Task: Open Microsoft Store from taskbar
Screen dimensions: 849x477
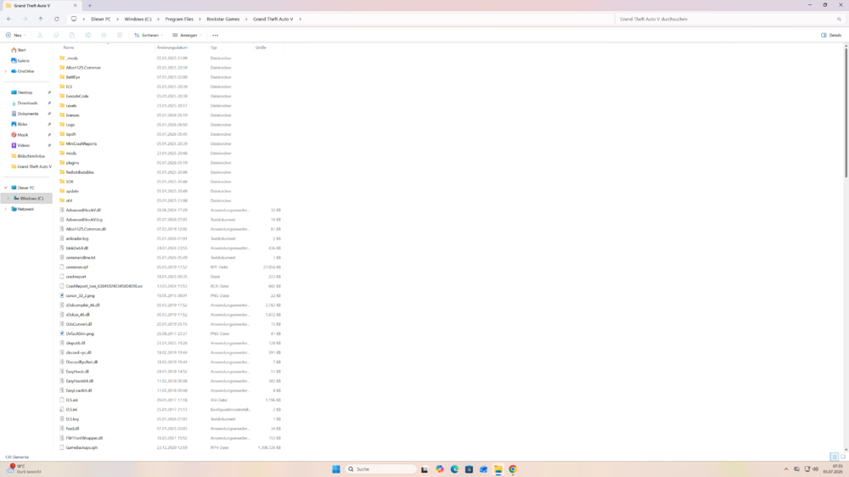Action: 469,469
